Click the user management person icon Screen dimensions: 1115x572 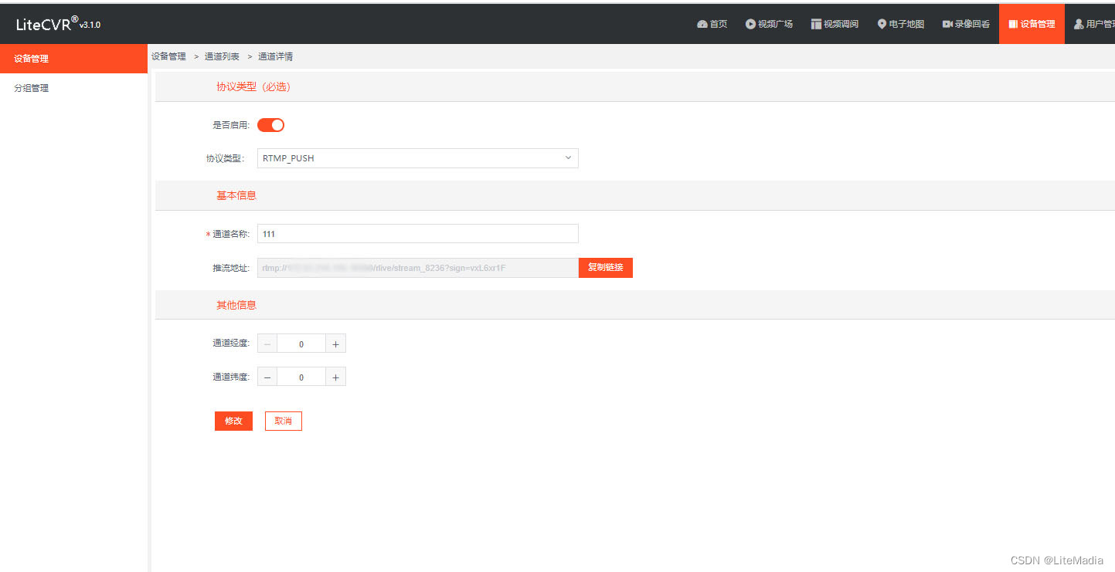[x=1079, y=24]
